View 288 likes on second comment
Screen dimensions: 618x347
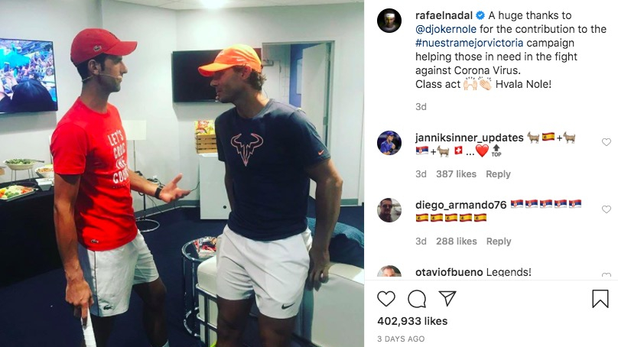(x=456, y=241)
